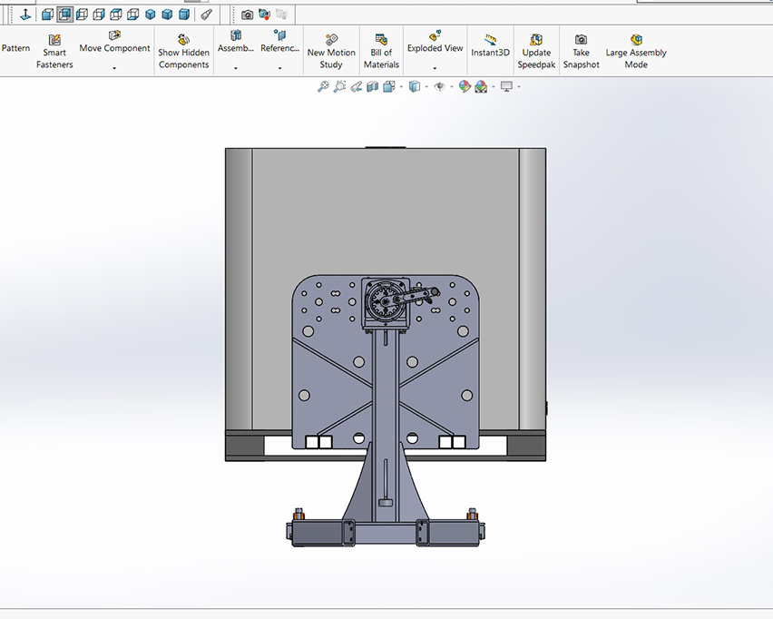The width and height of the screenshot is (773, 619).
Task: Click View Settings monitor icon
Action: (x=506, y=87)
